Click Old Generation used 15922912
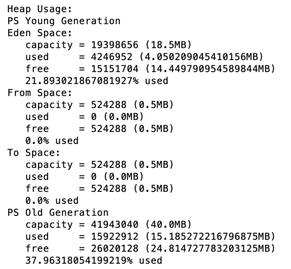Image resolution: width=291 pixels, height=269 pixels. pos(114,236)
